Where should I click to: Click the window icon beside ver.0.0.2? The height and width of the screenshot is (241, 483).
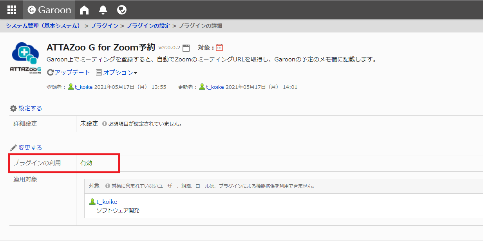(x=186, y=48)
